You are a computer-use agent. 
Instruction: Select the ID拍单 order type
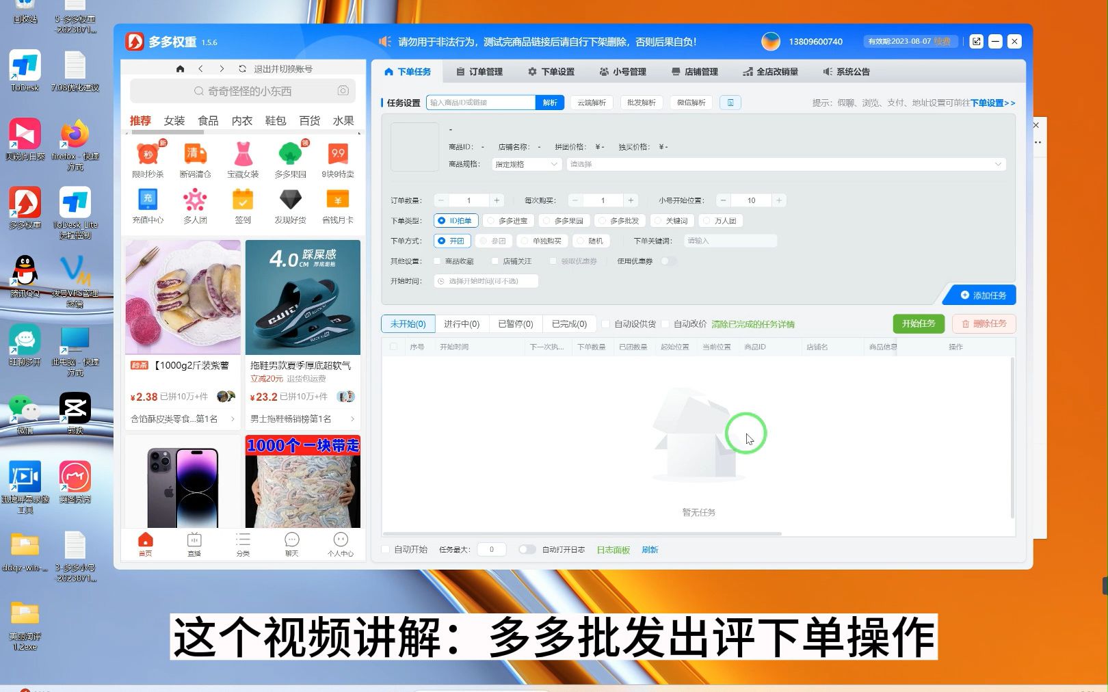pos(456,221)
